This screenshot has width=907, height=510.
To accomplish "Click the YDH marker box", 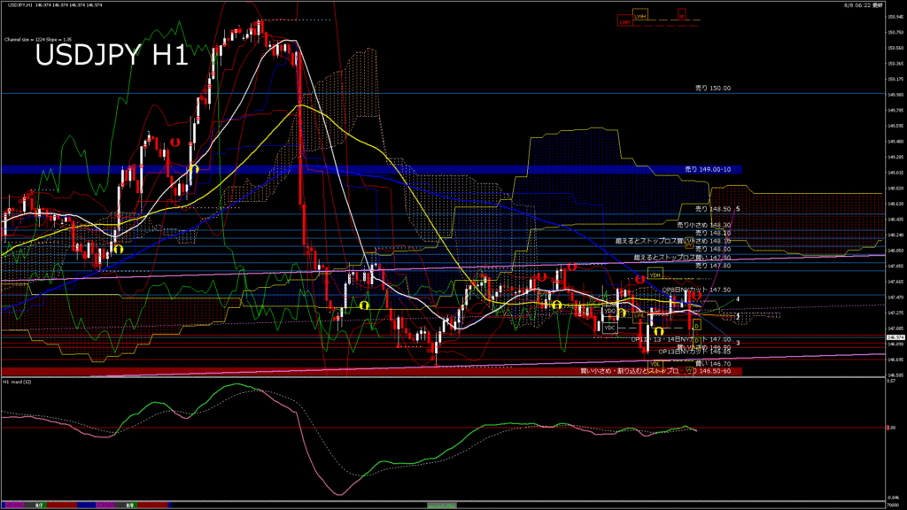I will tap(655, 274).
